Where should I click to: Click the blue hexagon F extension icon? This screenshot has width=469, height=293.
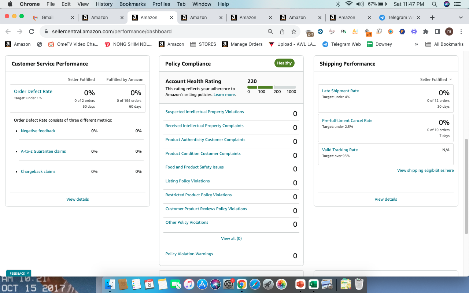pyautogui.click(x=402, y=31)
